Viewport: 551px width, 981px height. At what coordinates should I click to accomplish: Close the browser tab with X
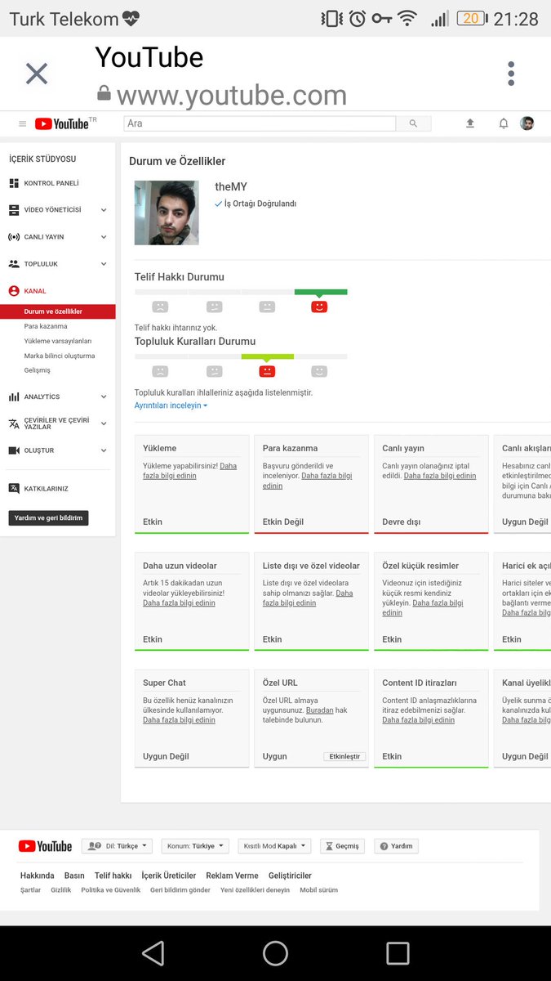(x=37, y=74)
